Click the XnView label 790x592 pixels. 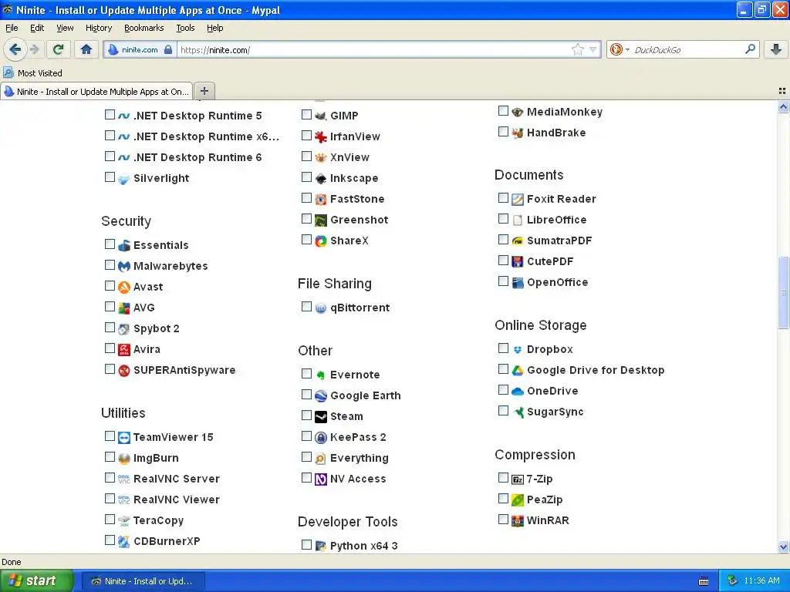click(349, 157)
